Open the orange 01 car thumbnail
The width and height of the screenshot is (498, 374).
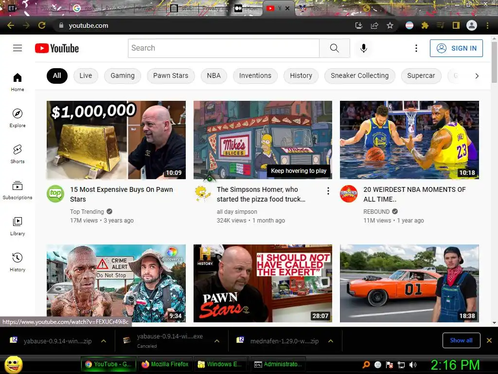409,283
